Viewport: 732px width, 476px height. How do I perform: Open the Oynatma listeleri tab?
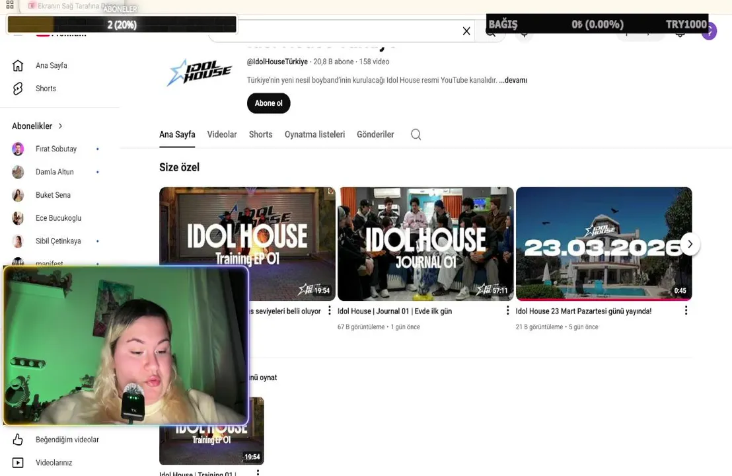[x=314, y=134]
